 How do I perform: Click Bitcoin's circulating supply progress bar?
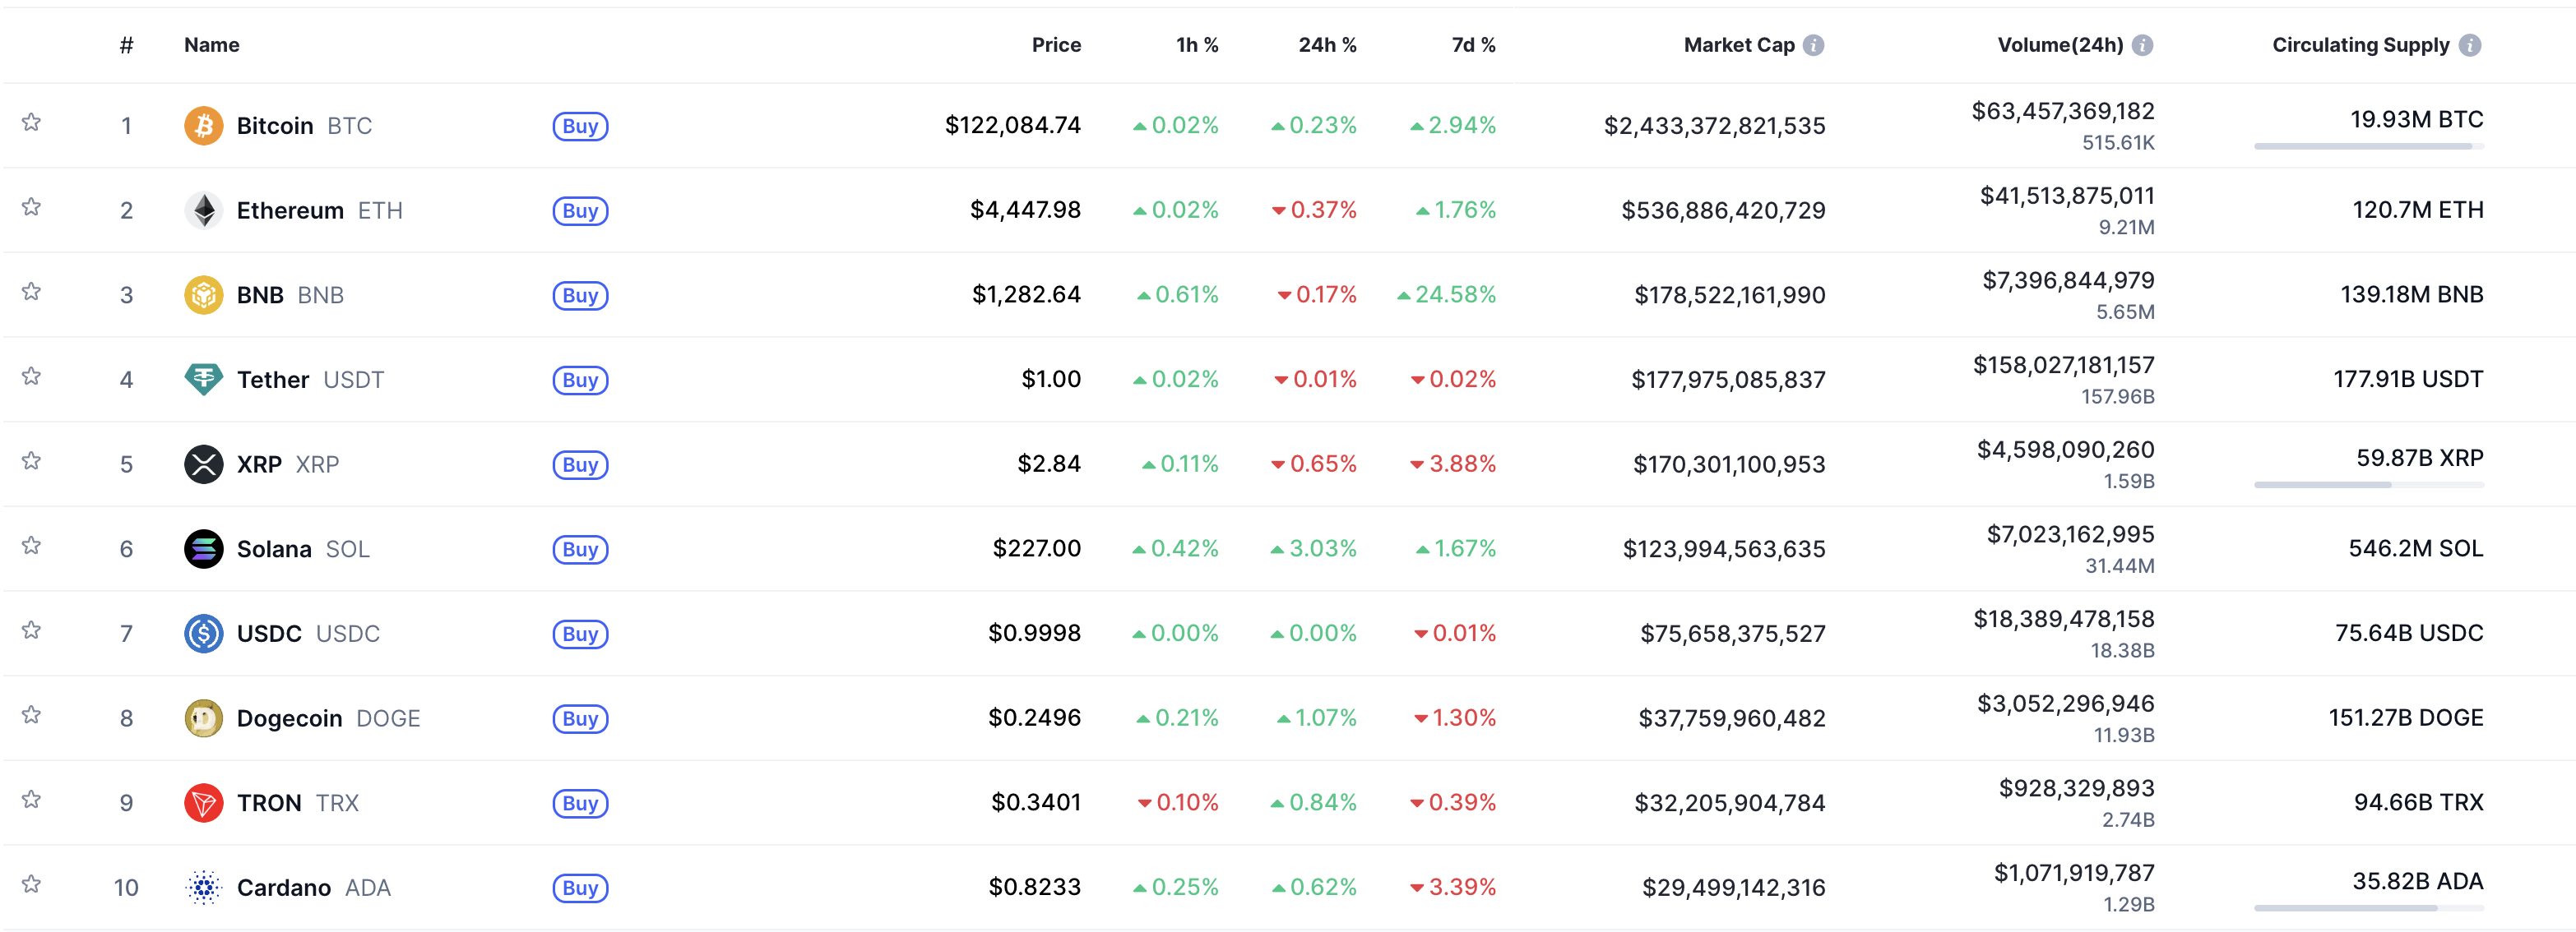(2367, 147)
